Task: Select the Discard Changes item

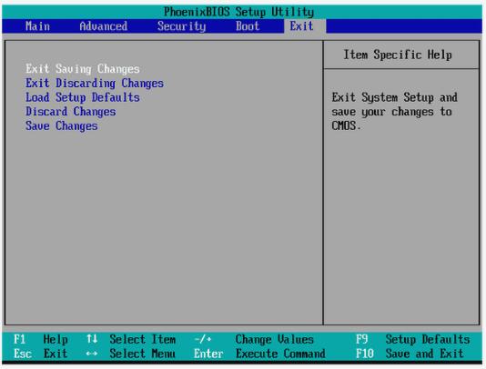Action: coord(71,112)
